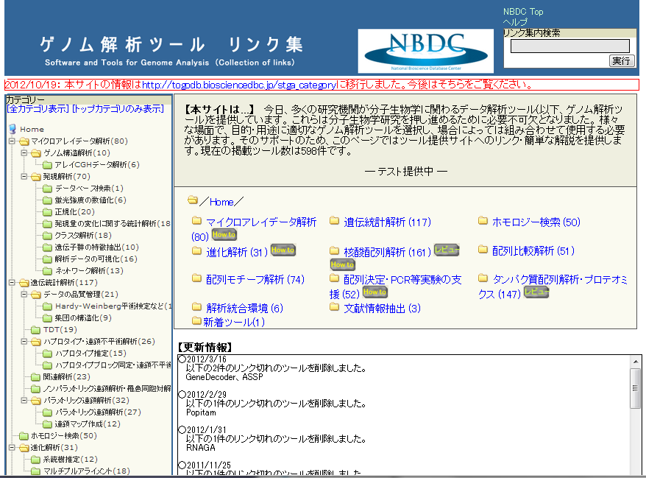This screenshot has height=478, width=646.
Task: Click the Home icon in category tree
Action: [x=12, y=129]
